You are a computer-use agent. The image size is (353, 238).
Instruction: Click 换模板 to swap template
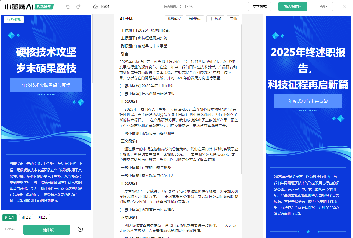[x=14, y=19]
